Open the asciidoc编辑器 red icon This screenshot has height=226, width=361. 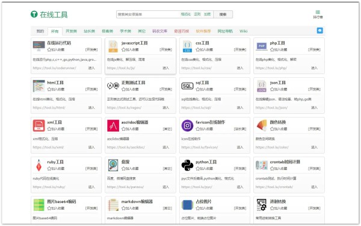(x=113, y=126)
